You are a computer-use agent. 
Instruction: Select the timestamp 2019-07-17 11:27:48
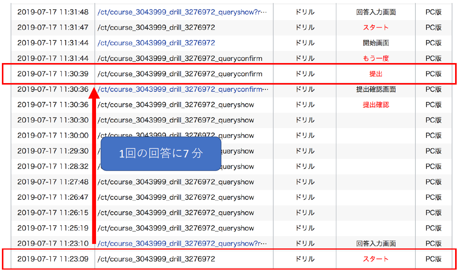pos(53,182)
